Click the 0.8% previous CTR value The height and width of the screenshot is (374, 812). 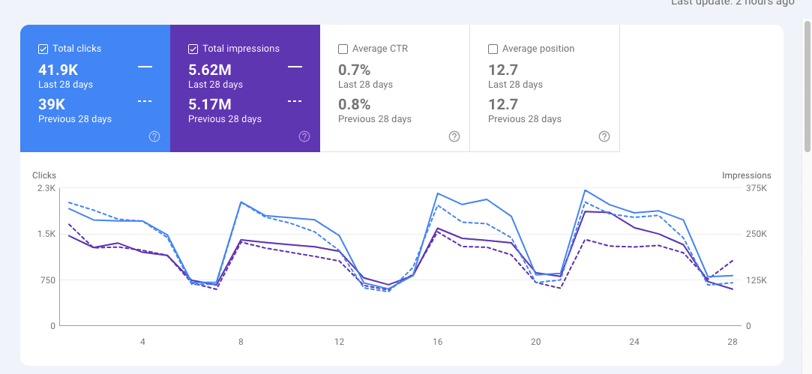coord(354,104)
